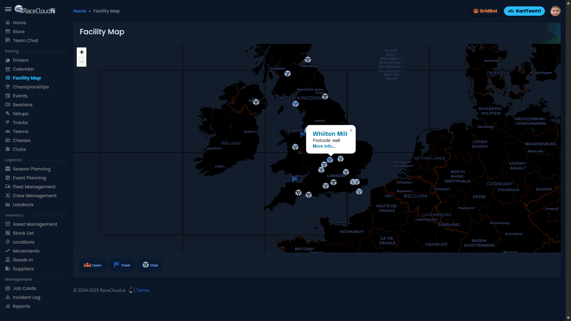Open the GridBot assistant
Viewport: 571px width, 321px height.
coord(485,11)
